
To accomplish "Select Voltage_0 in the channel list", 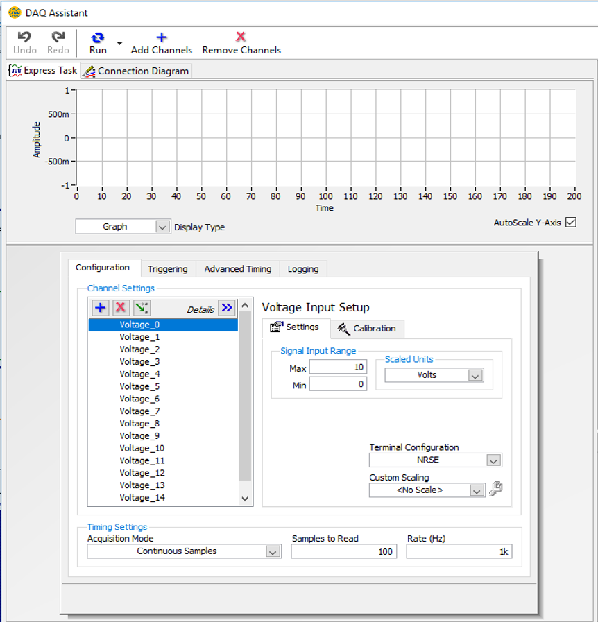I will [163, 325].
